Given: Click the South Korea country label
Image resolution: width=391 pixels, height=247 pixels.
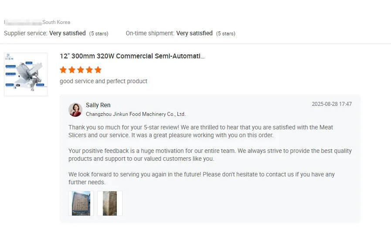Looking at the screenshot, I should point(56,22).
